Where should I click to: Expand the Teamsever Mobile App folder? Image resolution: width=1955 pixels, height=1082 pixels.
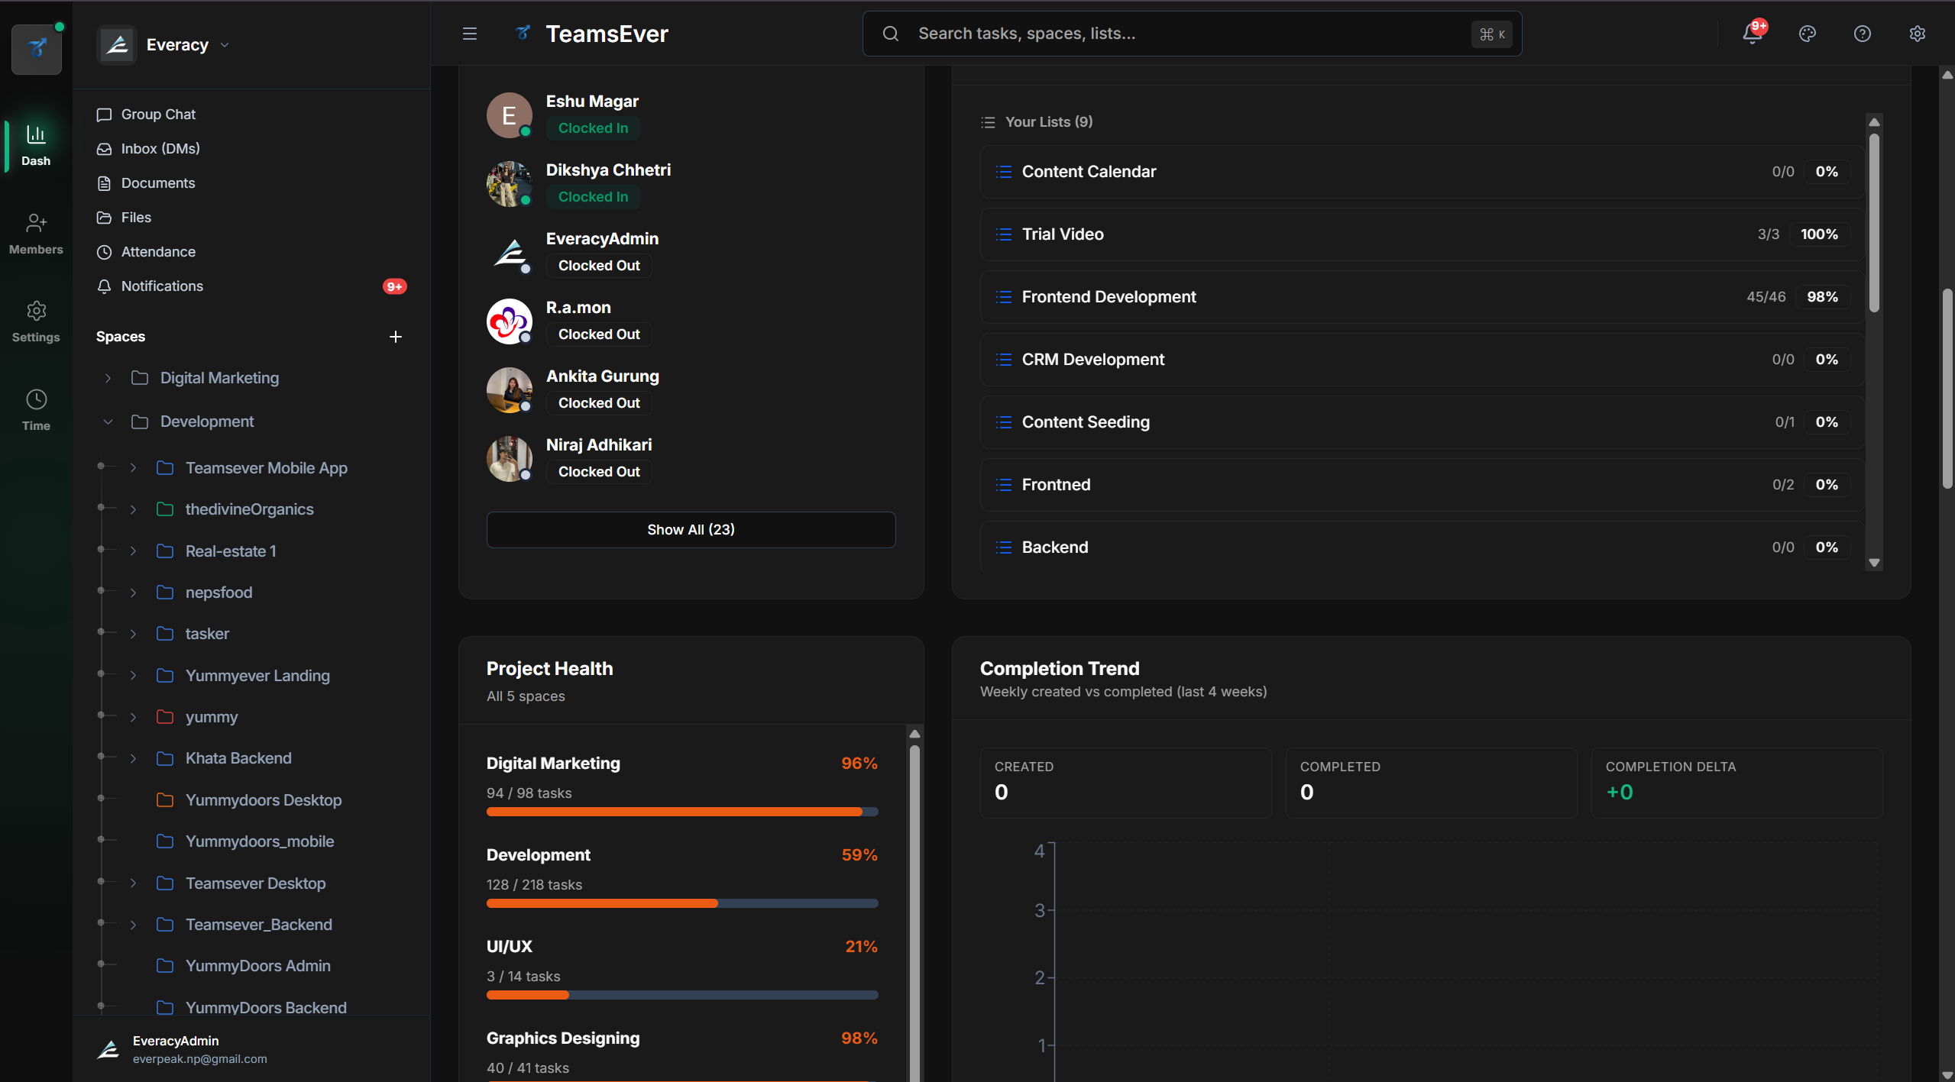point(133,468)
